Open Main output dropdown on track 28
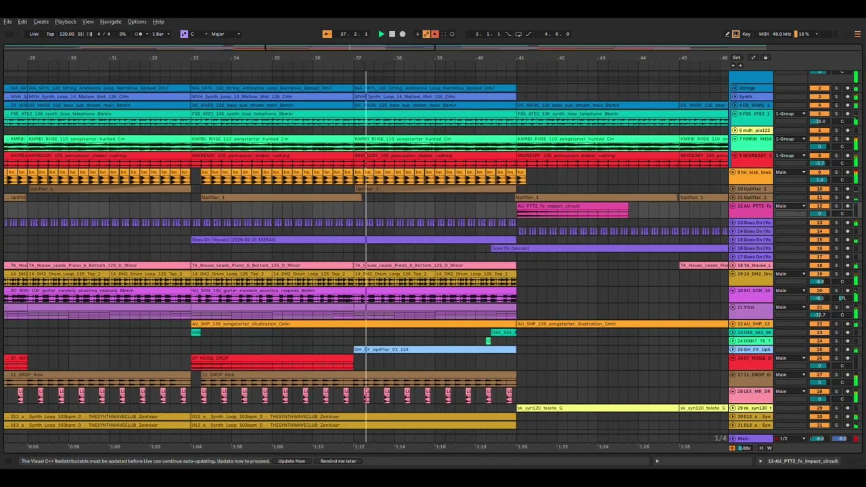This screenshot has width=866, height=487. (x=790, y=391)
